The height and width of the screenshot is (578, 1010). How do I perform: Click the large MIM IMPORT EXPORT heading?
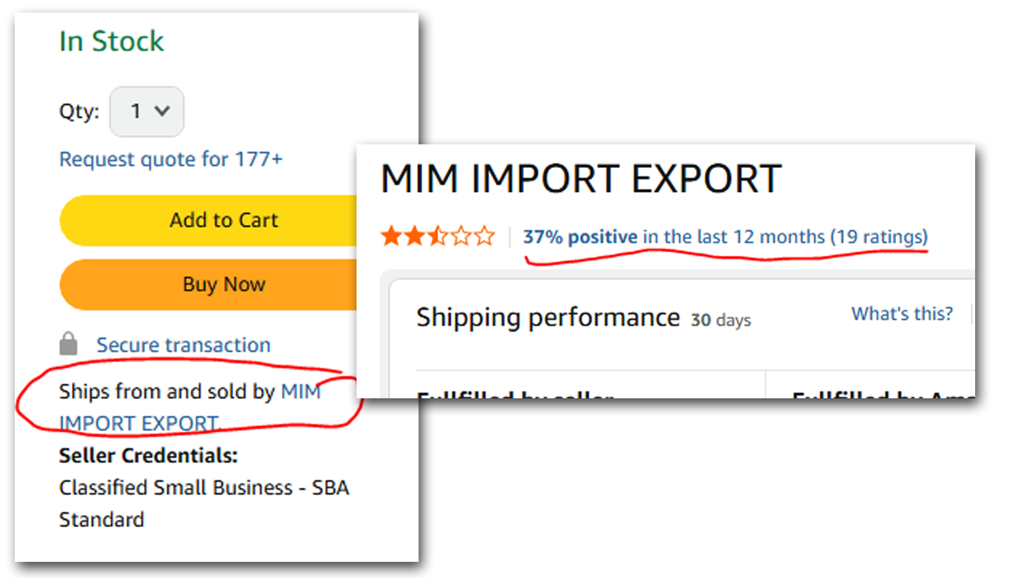[581, 179]
